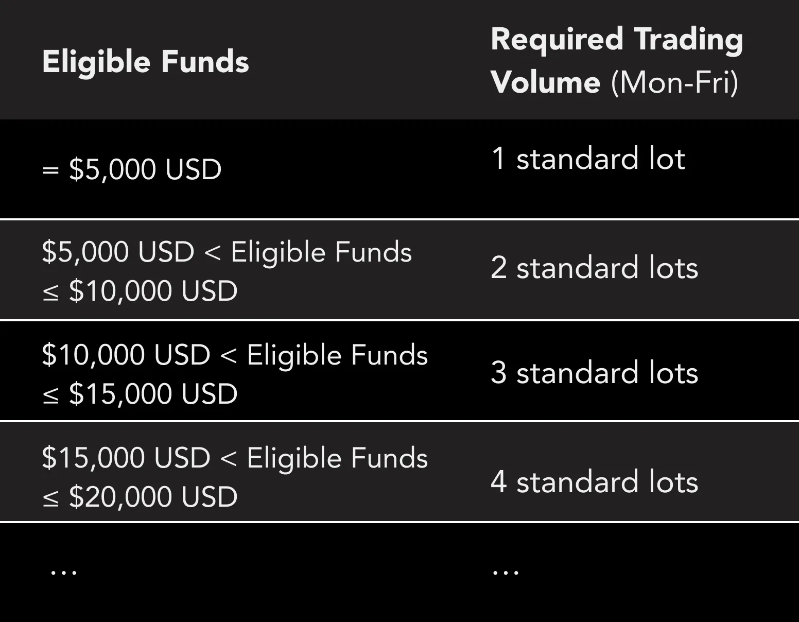Screen dimensions: 799x622
Task: Click the bold word 'Volume' in header
Action: point(545,82)
